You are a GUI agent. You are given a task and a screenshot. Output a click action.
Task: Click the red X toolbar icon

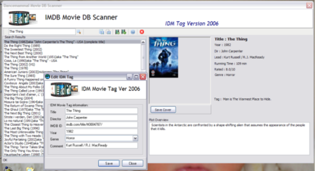[142, 32]
